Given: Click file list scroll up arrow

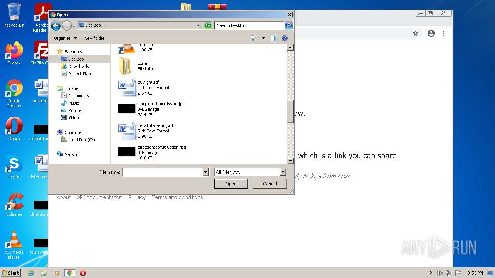Looking at the screenshot, I should 290,47.
